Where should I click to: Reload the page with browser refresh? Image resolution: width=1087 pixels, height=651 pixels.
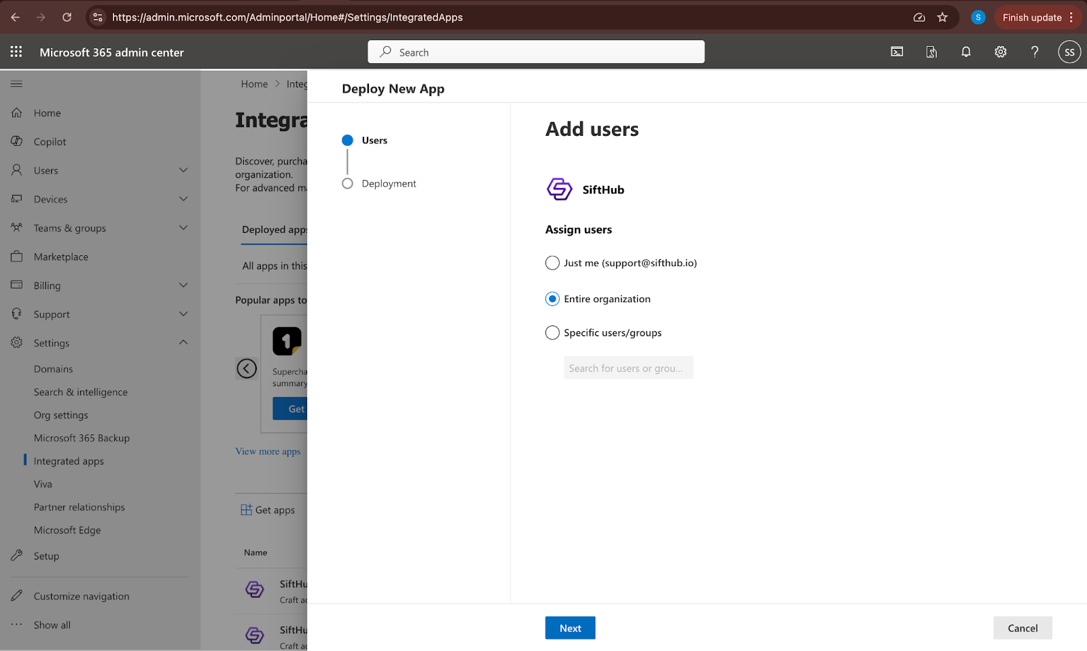coord(67,18)
